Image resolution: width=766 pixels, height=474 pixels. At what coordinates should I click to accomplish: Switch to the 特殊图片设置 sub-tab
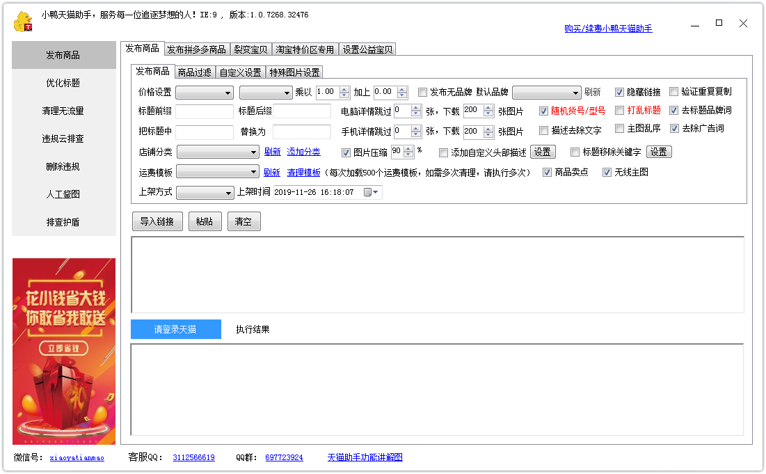[x=294, y=72]
